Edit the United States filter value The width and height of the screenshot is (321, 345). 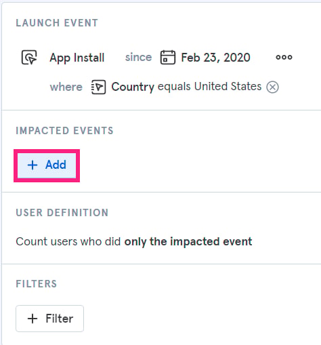[x=228, y=87]
